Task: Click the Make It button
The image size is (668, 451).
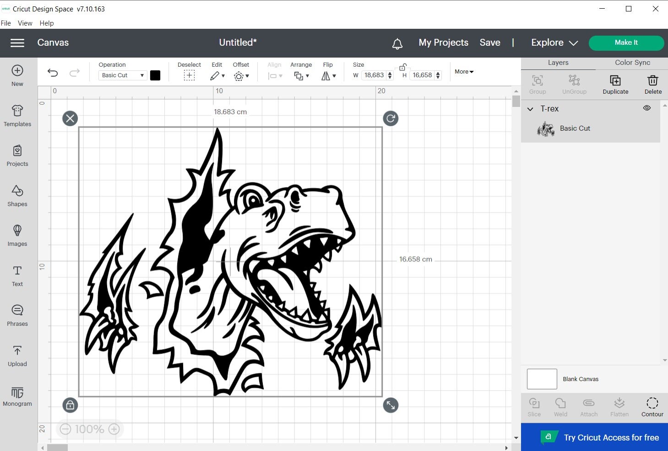Action: point(626,42)
